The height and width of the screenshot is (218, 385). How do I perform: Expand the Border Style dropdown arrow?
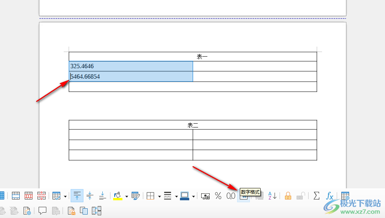(176, 196)
